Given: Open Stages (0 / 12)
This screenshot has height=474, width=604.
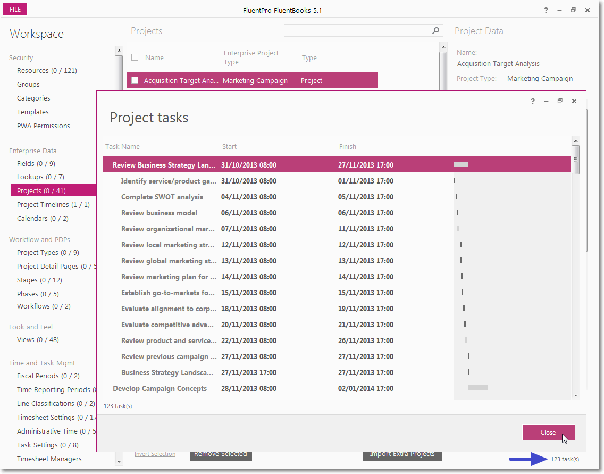Looking at the screenshot, I should (x=39, y=280).
